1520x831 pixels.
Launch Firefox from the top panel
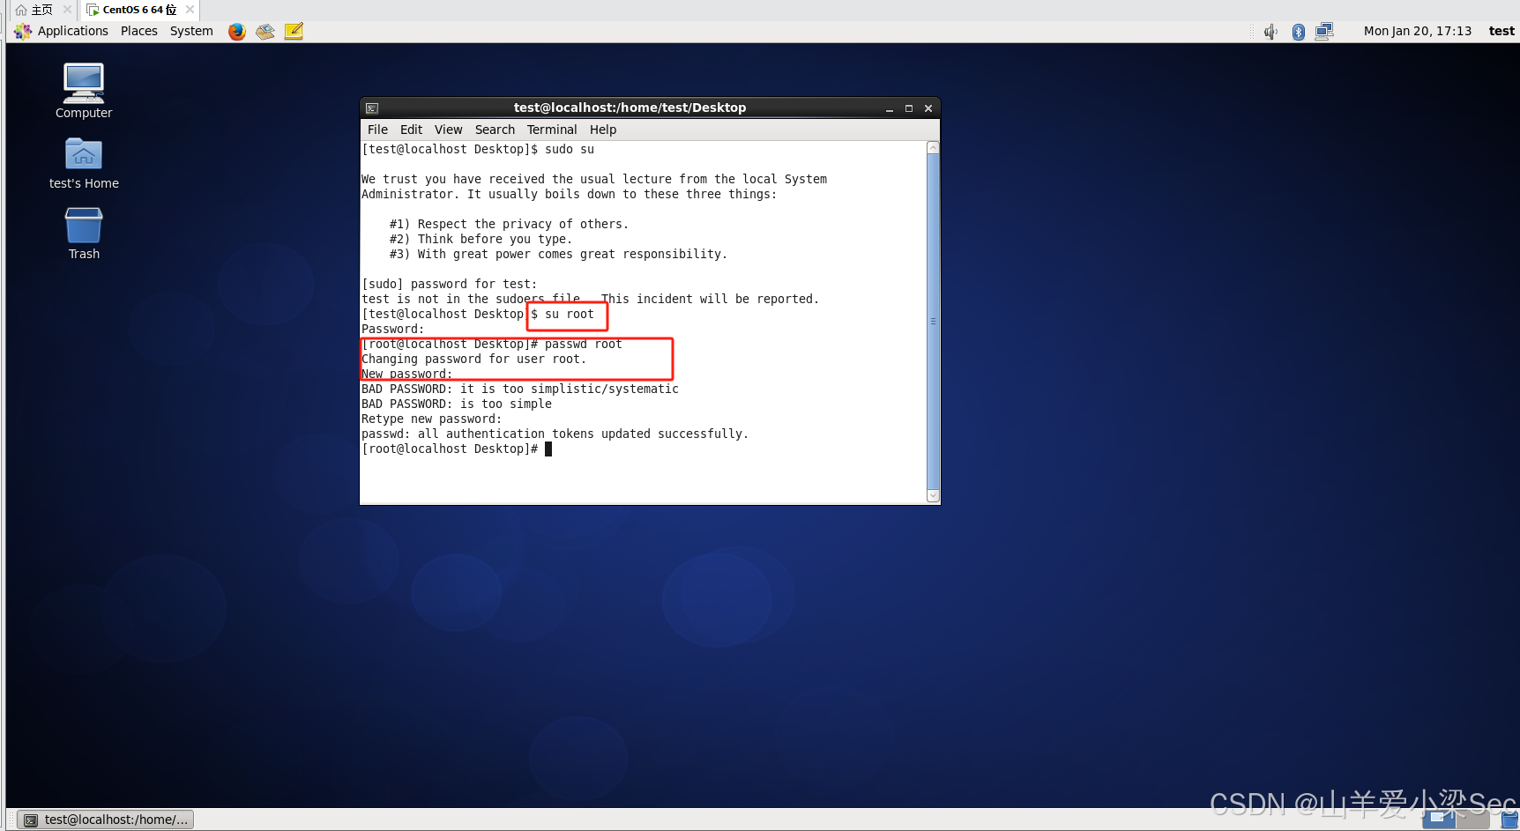point(236,32)
